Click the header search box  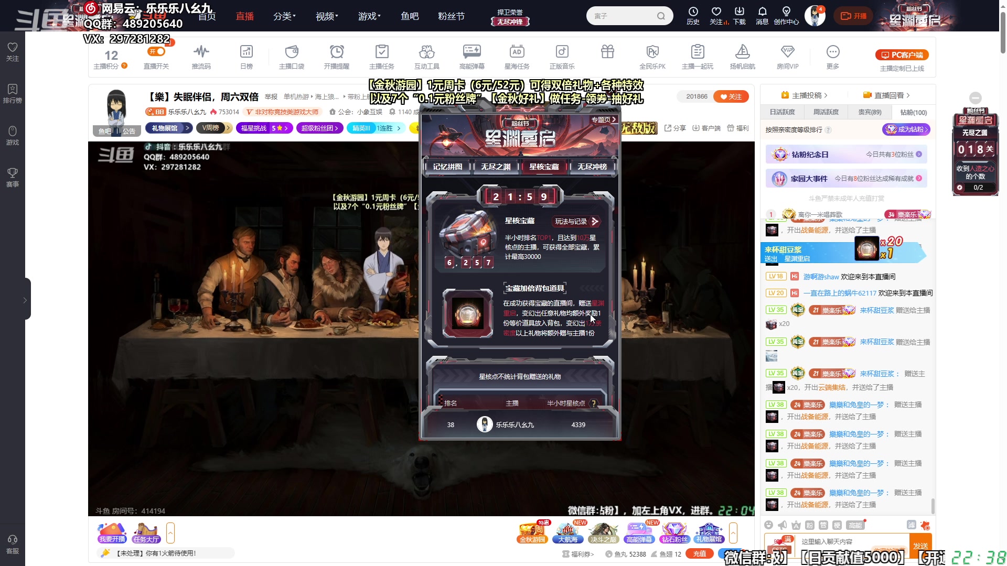629,16
